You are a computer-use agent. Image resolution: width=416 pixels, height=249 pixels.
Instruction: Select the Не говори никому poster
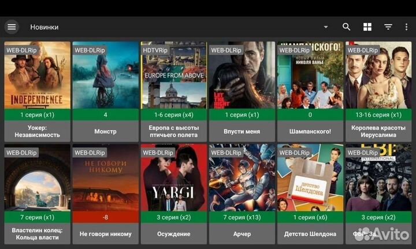[105, 179]
